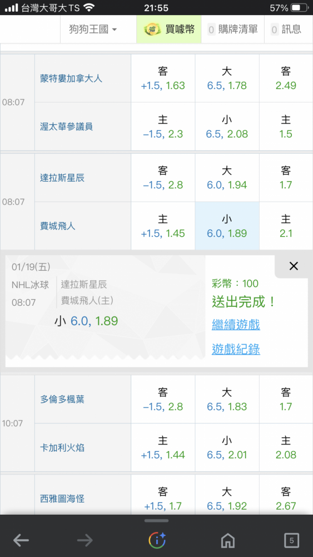Select 渥太華參議員 home moneyline 1.5

pyautogui.click(x=286, y=126)
